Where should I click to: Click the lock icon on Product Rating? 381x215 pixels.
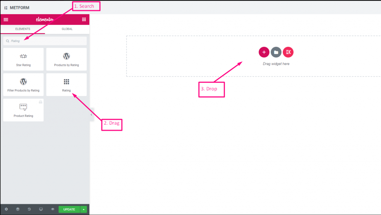coord(41,102)
